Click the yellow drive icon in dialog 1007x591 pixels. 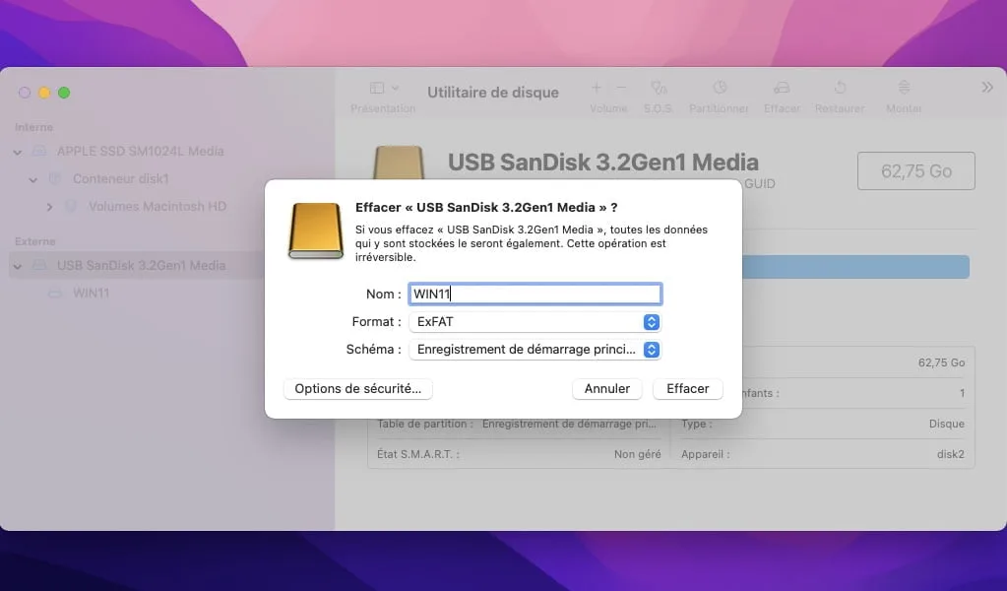coord(316,230)
